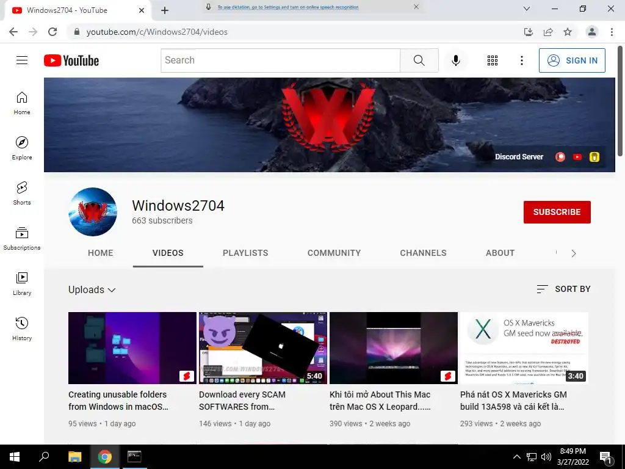Open the network icon in tray
This screenshot has height=469, width=625.
(x=532, y=457)
